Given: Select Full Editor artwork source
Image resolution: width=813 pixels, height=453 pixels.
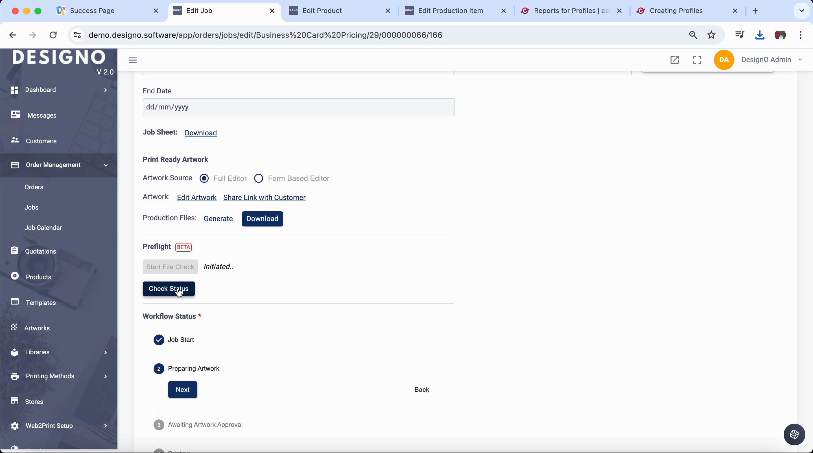Looking at the screenshot, I should click(204, 179).
